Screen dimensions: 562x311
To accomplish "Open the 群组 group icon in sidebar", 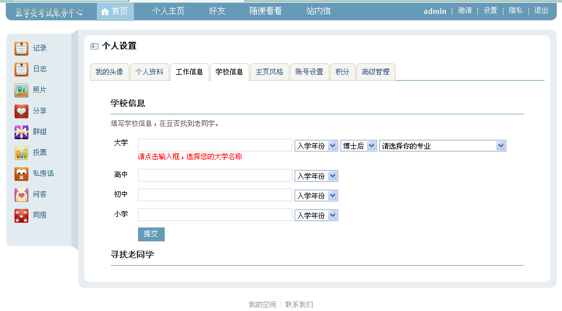I will click(21, 132).
